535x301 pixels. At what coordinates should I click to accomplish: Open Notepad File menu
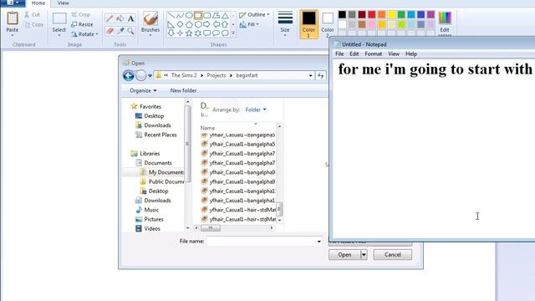(x=339, y=54)
